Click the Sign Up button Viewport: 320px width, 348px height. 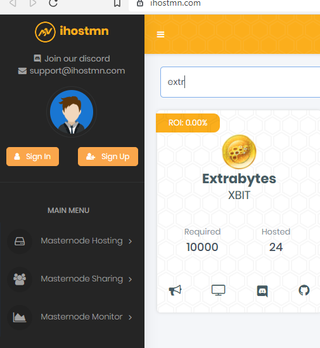pyautogui.click(x=108, y=157)
